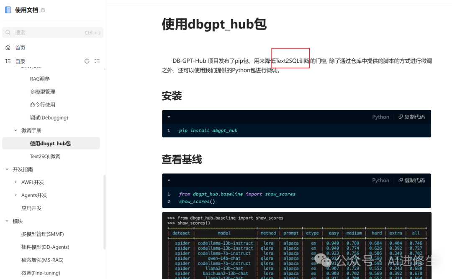Collapse the pip install code block arrow
452x279 pixels.
tap(169, 117)
